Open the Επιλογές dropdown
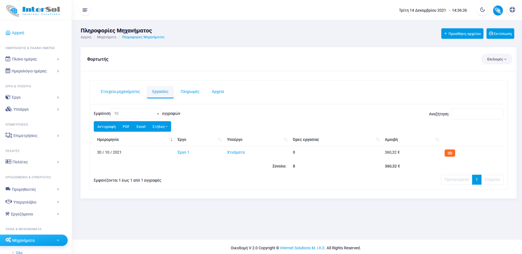This screenshot has width=522, height=254. (x=497, y=59)
